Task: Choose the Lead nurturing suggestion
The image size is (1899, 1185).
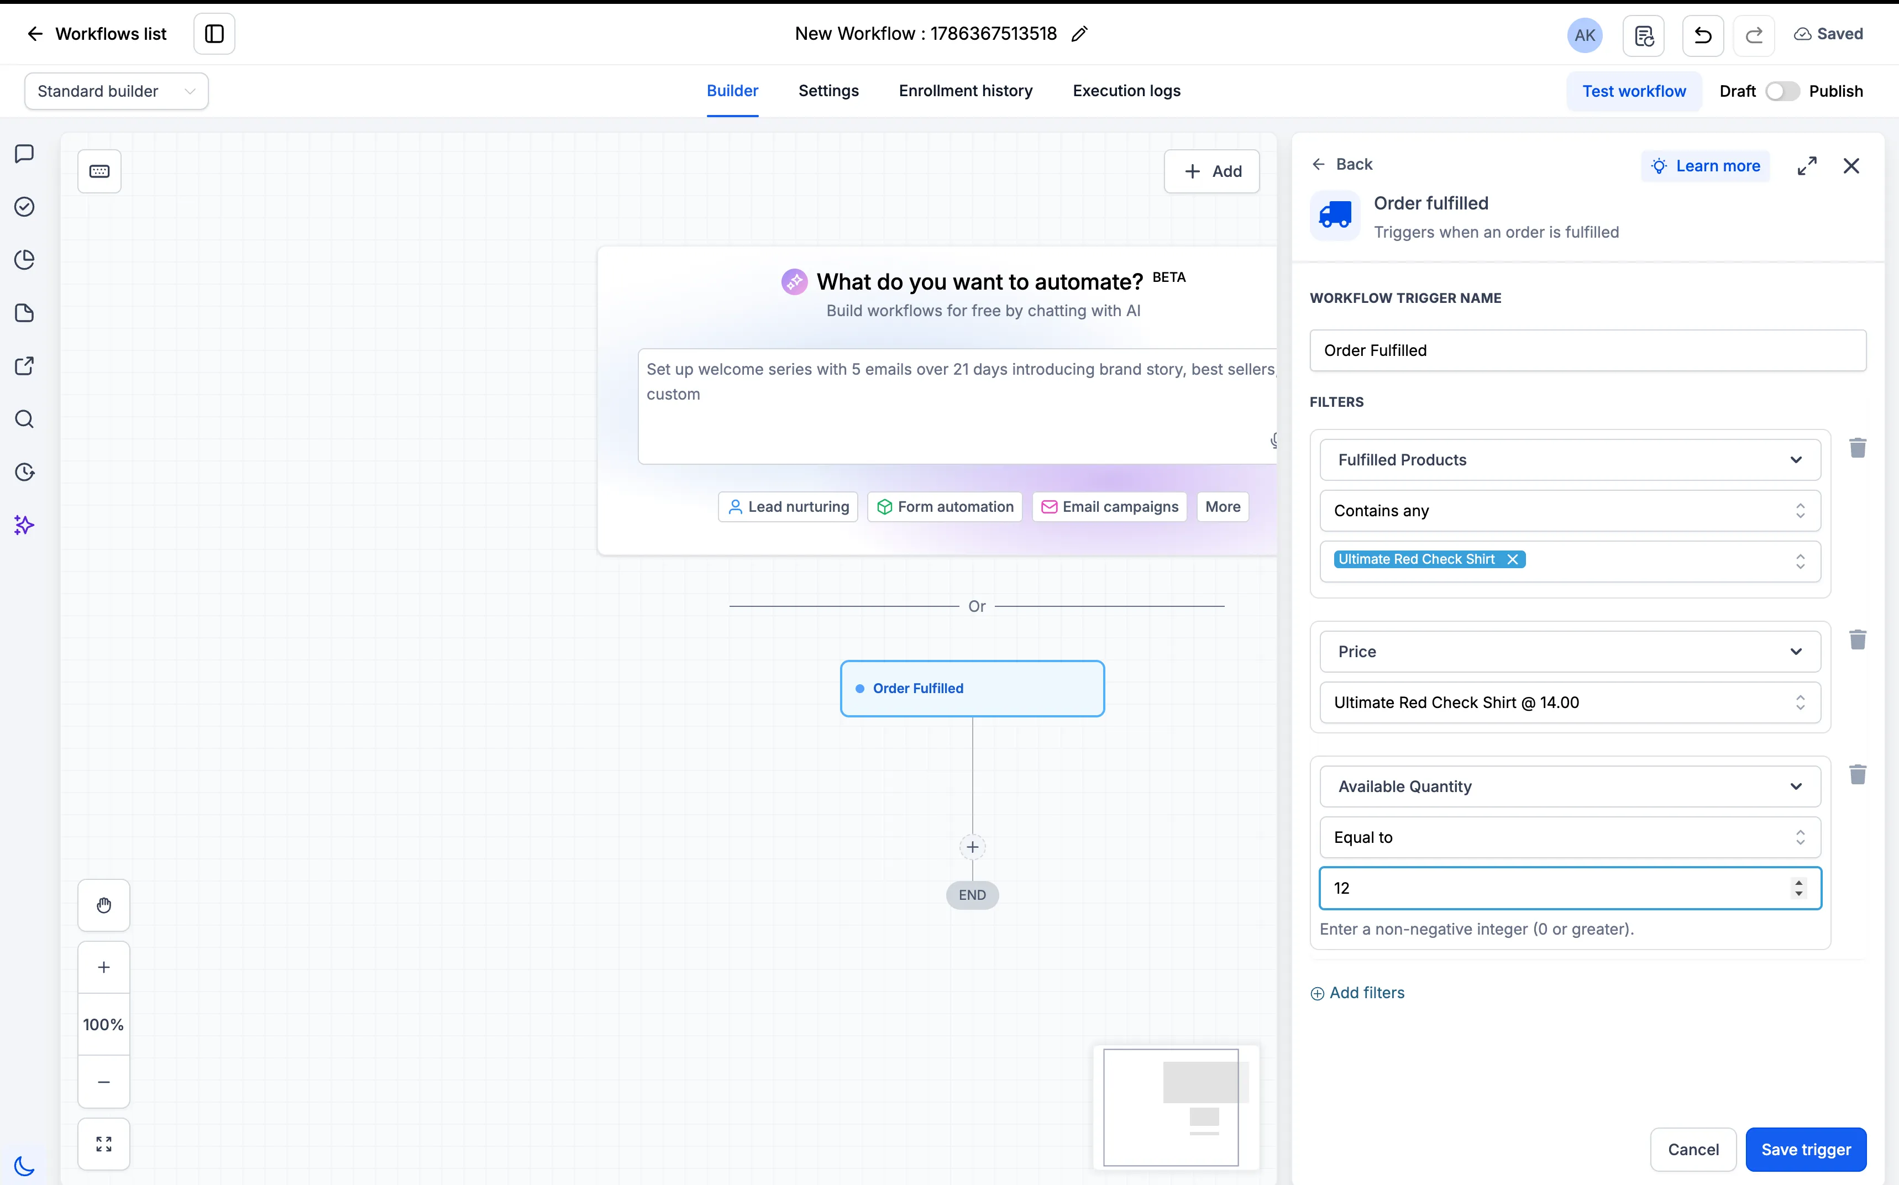Action: (x=788, y=507)
